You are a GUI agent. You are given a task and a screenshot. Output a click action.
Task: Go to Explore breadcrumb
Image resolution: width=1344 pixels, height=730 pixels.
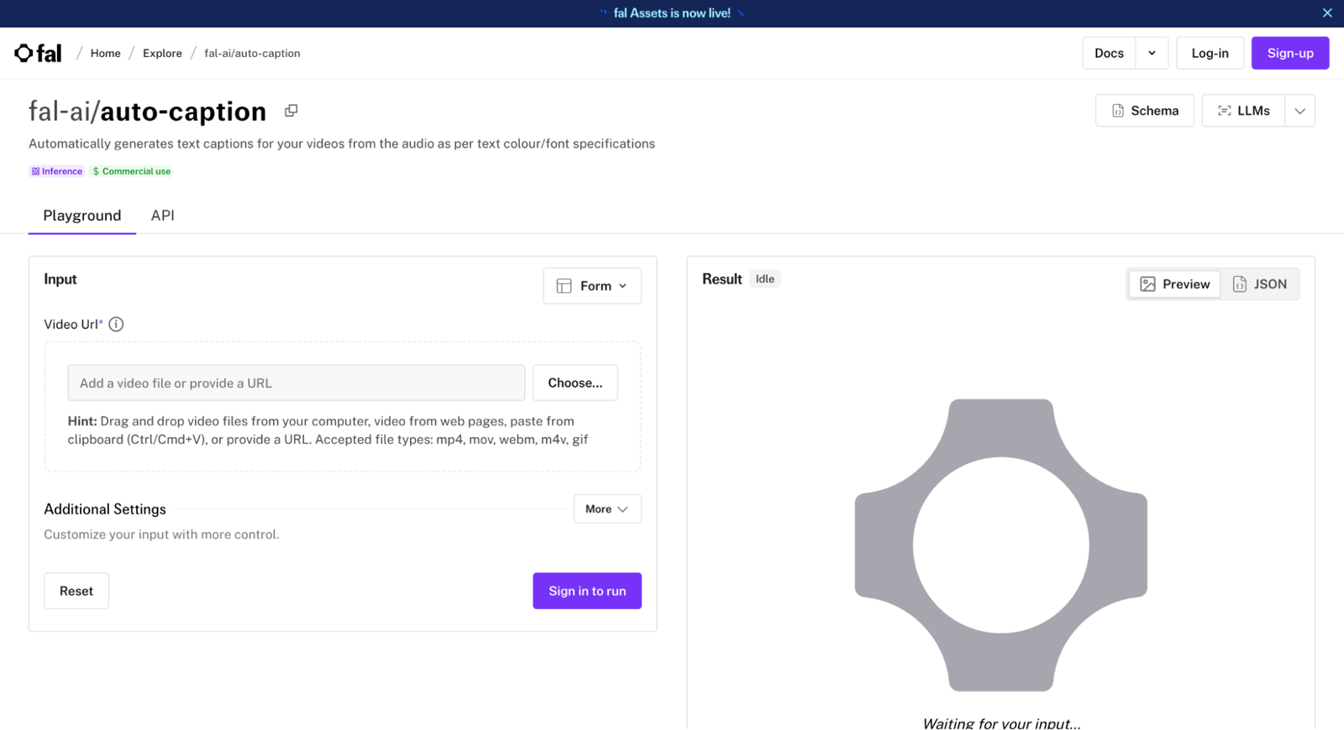point(162,53)
